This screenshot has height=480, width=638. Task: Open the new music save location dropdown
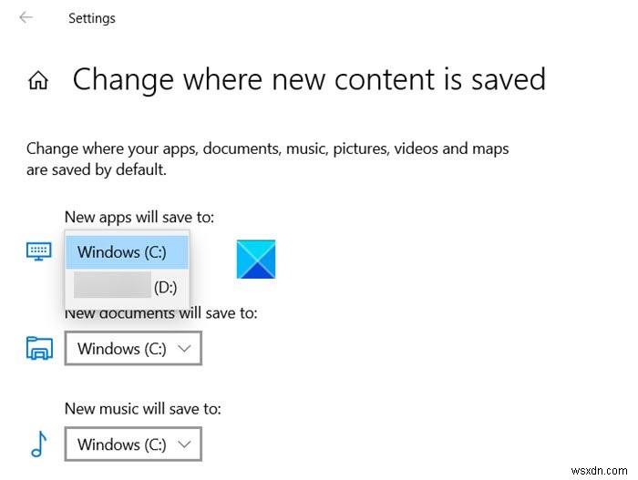pyautogui.click(x=133, y=444)
